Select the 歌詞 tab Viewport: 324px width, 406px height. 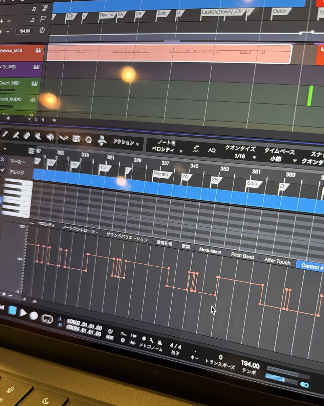[x=186, y=246]
